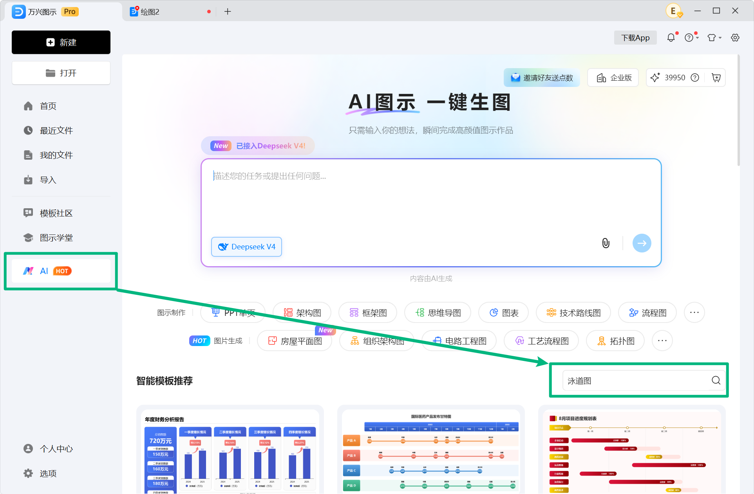Click the points help question icon
Image resolution: width=754 pixels, height=494 pixels.
pos(695,78)
